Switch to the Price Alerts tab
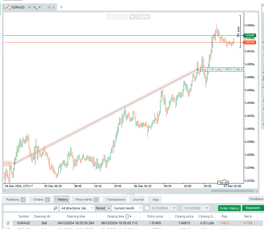Viewport: 264px width, 229px height. pyautogui.click(x=86, y=199)
